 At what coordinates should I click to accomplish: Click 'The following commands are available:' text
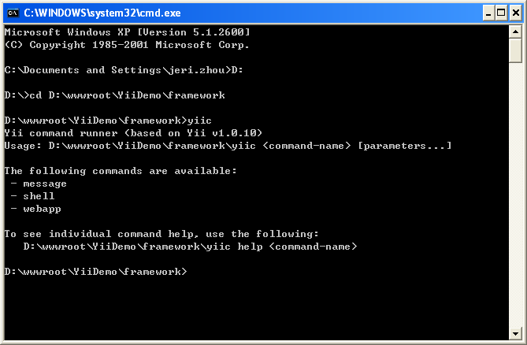[x=121, y=171]
